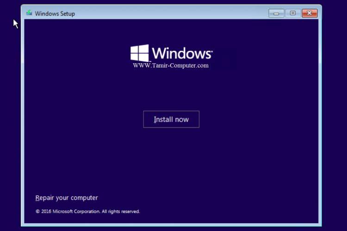Click the Install now button

171,119
